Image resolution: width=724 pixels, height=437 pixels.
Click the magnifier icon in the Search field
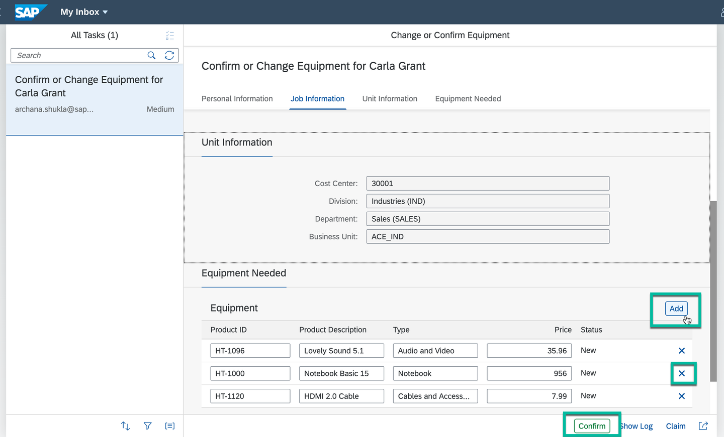[x=151, y=55]
